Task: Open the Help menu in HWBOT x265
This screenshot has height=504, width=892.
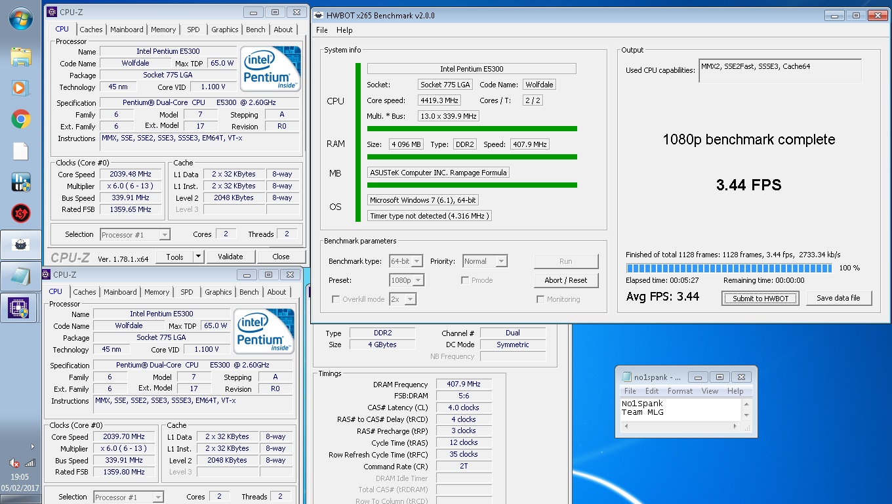Action: [344, 30]
